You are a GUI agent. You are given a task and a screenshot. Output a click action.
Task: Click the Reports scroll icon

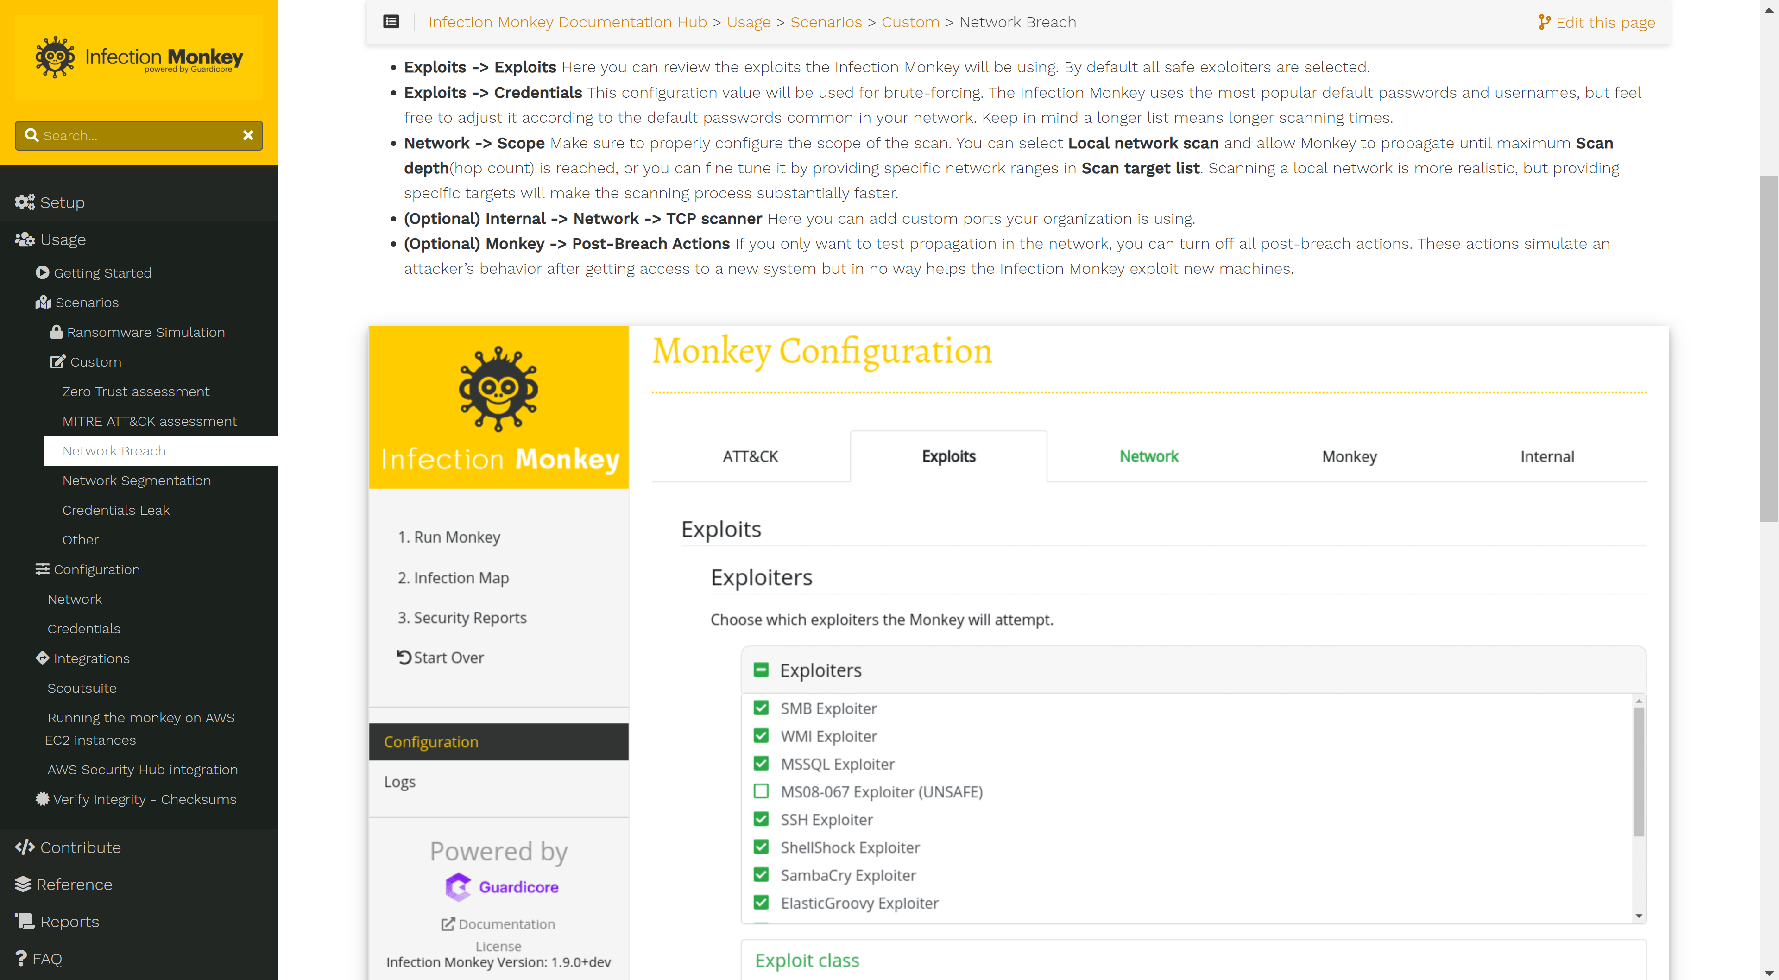tap(25, 921)
